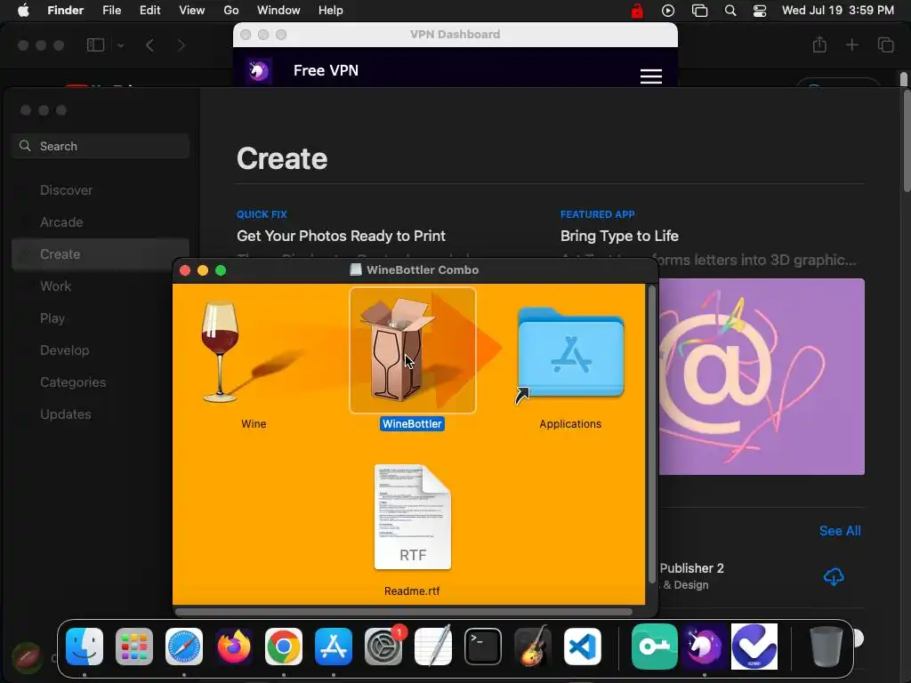Open Terminal from the Dock
The width and height of the screenshot is (911, 683).
pyautogui.click(x=483, y=647)
